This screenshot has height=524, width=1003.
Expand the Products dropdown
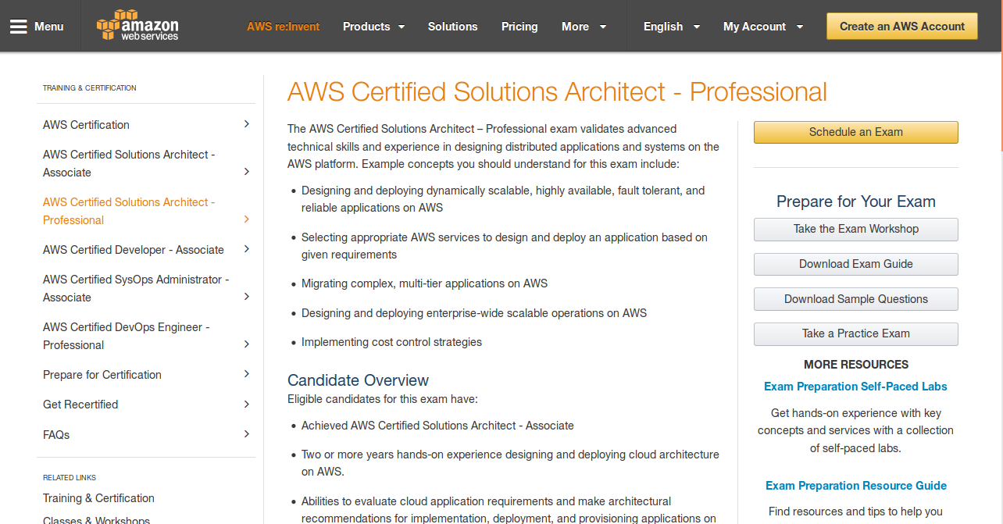374,27
